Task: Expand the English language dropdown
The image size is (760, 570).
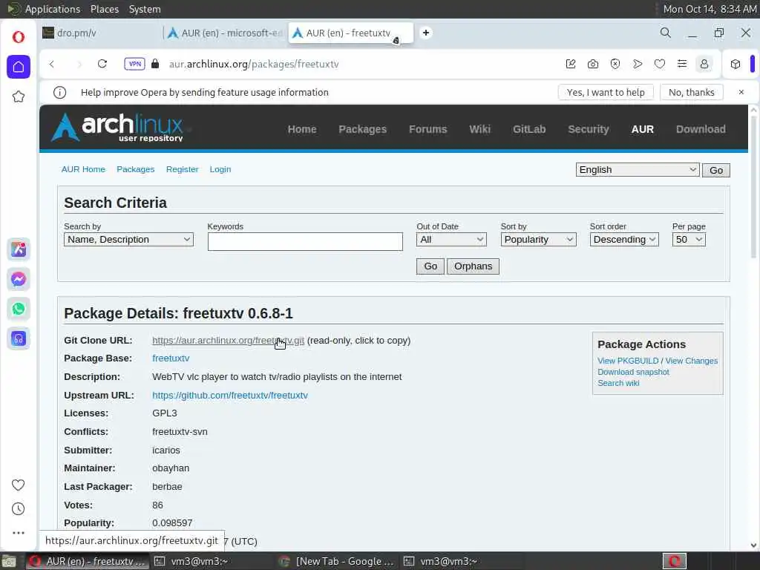Action: 638,170
